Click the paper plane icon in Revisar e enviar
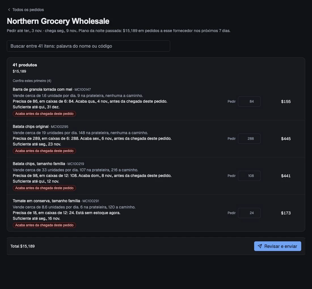312x289 pixels. [x=260, y=246]
